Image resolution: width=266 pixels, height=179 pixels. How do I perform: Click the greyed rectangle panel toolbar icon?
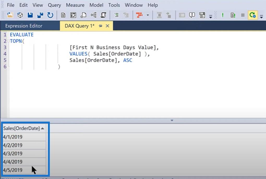(182, 15)
